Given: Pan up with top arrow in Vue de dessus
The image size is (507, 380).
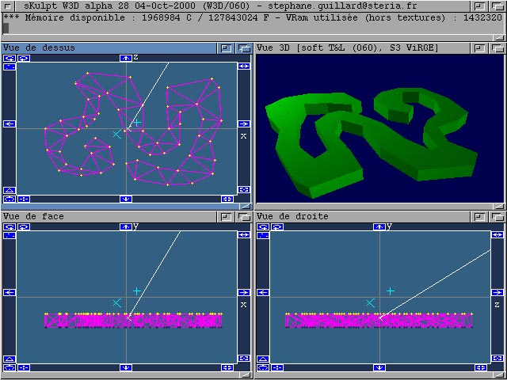Looking at the screenshot, I should click(126, 58).
